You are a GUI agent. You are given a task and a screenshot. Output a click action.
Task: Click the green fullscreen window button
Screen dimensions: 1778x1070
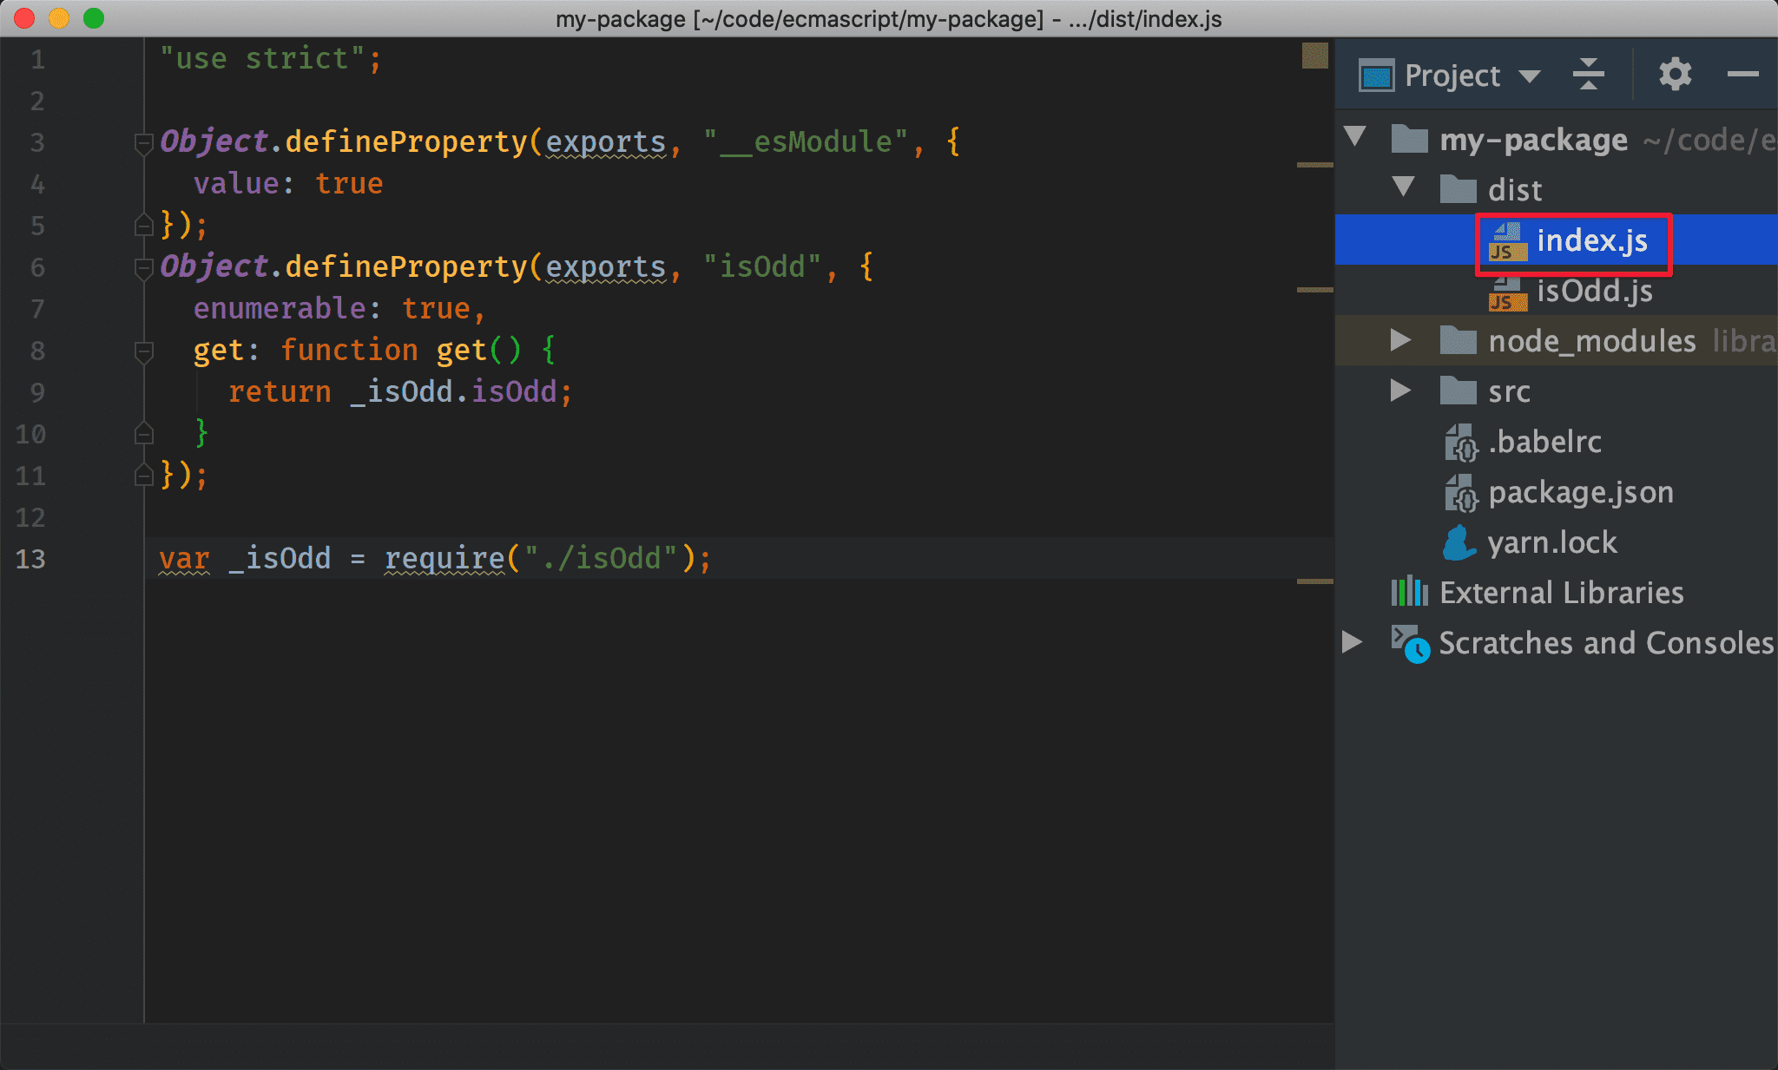point(94,18)
